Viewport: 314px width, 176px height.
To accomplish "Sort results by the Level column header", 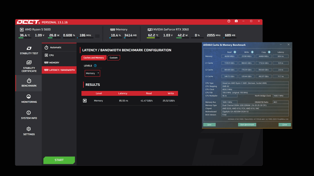I will (x=99, y=93).
